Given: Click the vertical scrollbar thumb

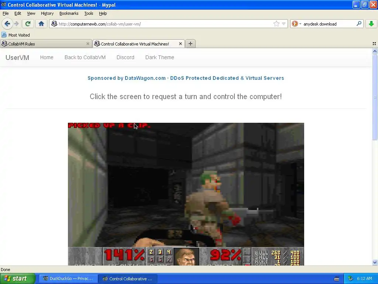Looking at the screenshot, I should tap(375, 97).
